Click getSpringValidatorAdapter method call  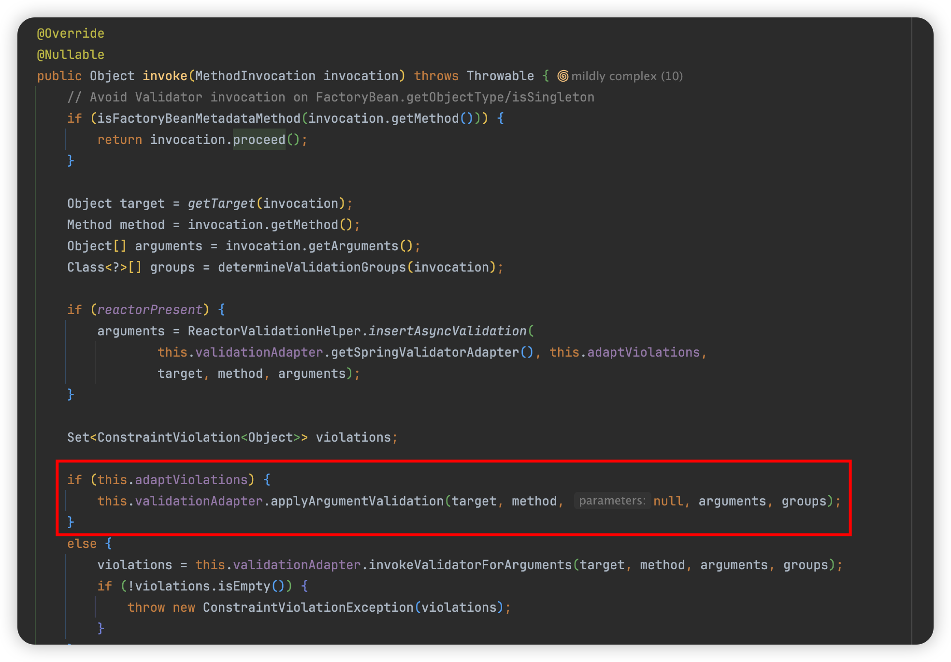click(425, 352)
